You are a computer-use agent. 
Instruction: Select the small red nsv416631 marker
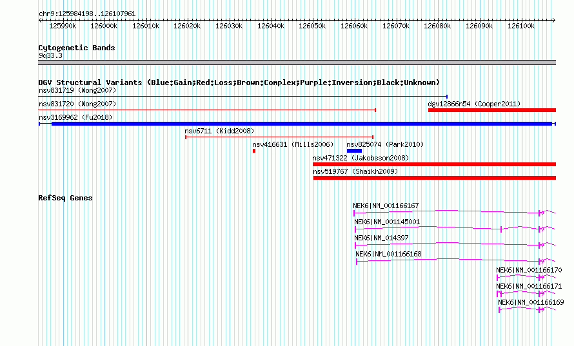point(254,151)
